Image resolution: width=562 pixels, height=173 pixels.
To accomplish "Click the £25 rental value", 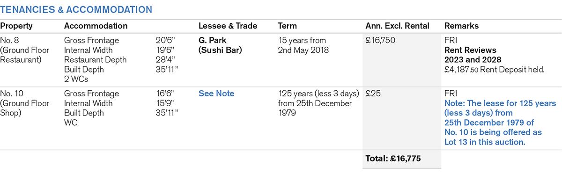I will [x=373, y=94].
